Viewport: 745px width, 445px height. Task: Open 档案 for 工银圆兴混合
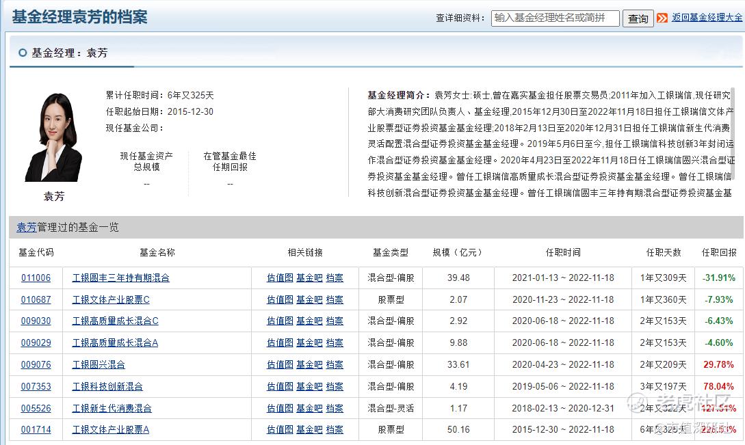[335, 365]
